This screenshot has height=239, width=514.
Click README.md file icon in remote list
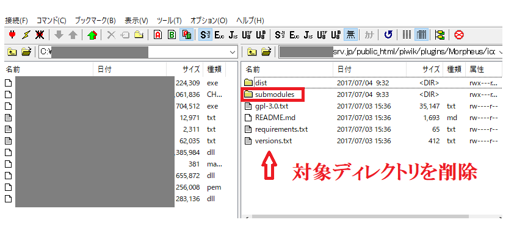[x=249, y=118]
